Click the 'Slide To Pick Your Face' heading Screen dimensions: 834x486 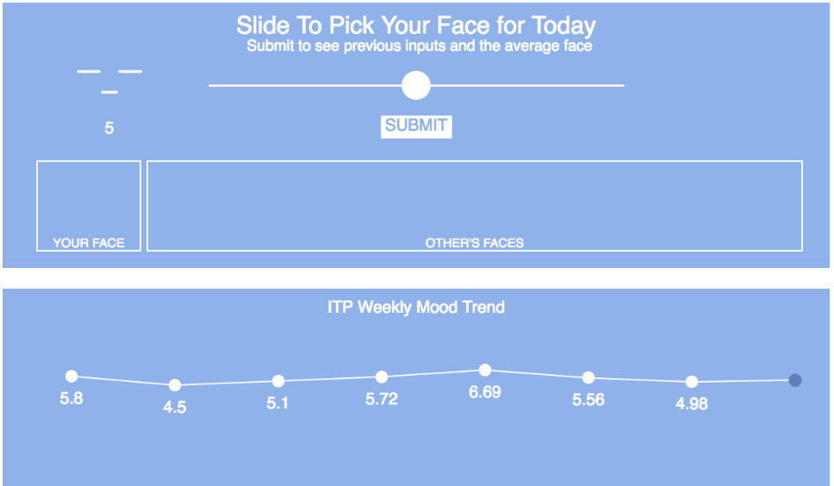(416, 26)
